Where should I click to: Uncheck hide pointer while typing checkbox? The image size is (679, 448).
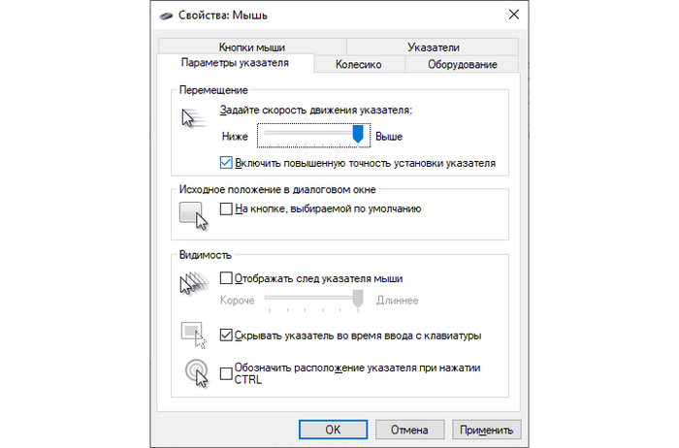(x=226, y=335)
